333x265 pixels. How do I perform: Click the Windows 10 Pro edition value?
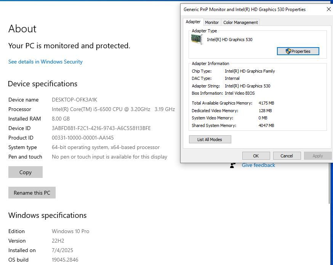(x=70, y=231)
